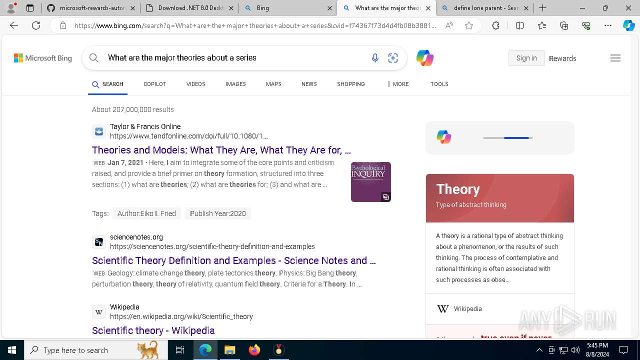Open Collections icon
The image size is (640, 360).
point(564,25)
